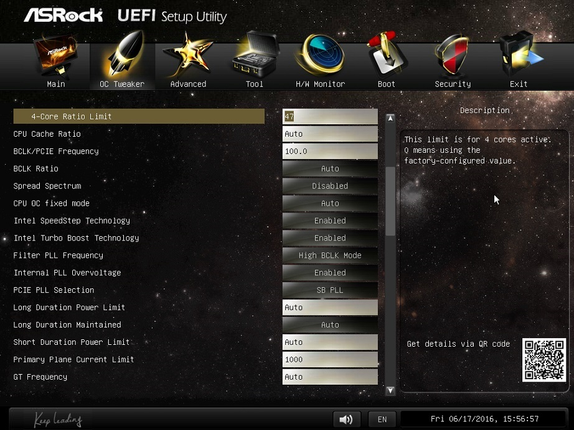Switch to the Main tab label
574x430 pixels.
[x=56, y=84]
